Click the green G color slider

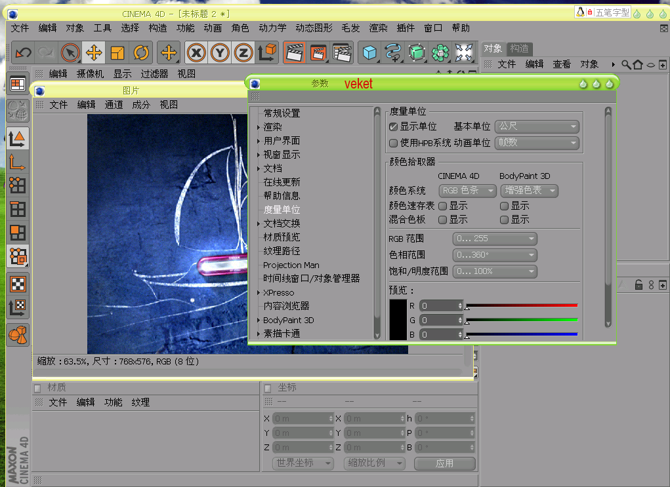tap(522, 320)
